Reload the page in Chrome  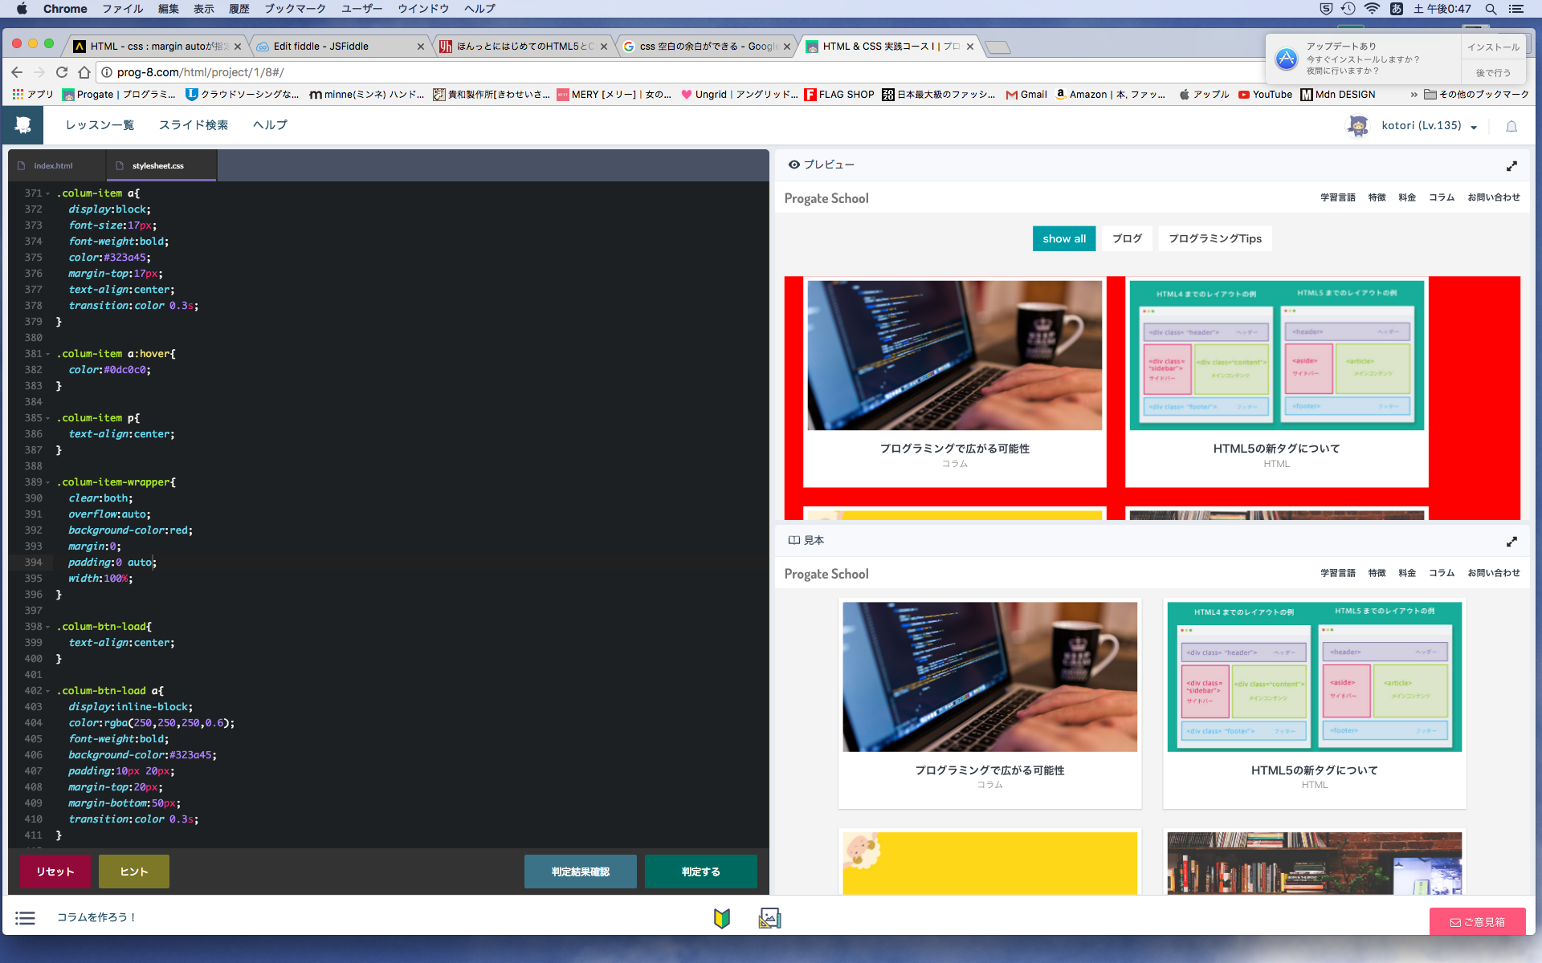pos(62,72)
